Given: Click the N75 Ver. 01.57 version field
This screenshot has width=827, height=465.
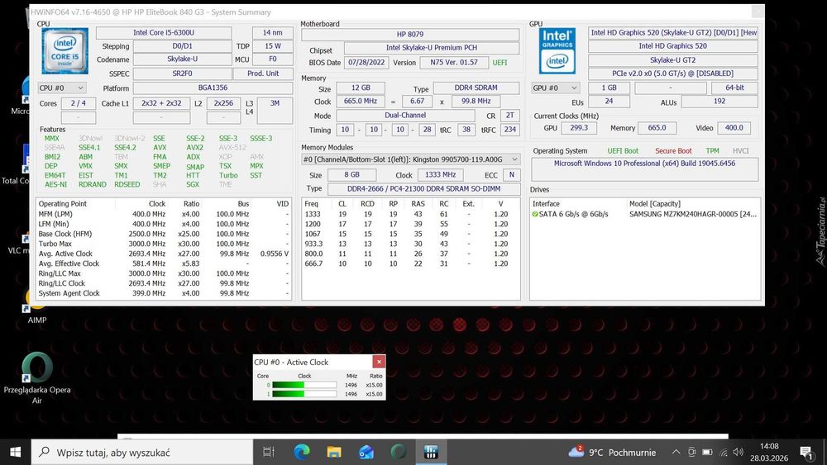Looking at the screenshot, I should 454,63.
